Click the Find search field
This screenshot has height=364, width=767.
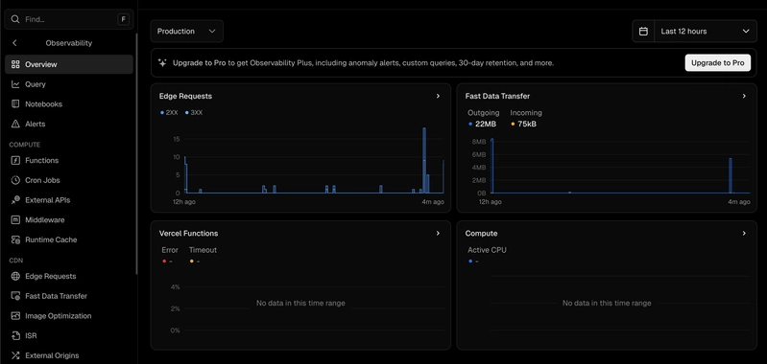pyautogui.click(x=69, y=19)
